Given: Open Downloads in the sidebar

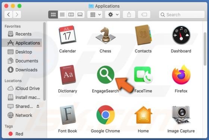Looking at the screenshot, I should tap(22, 70).
